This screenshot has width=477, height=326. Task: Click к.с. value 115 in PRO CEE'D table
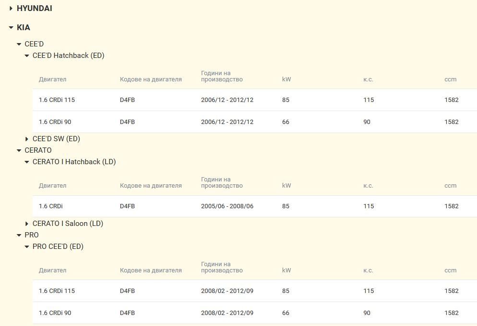click(x=369, y=291)
